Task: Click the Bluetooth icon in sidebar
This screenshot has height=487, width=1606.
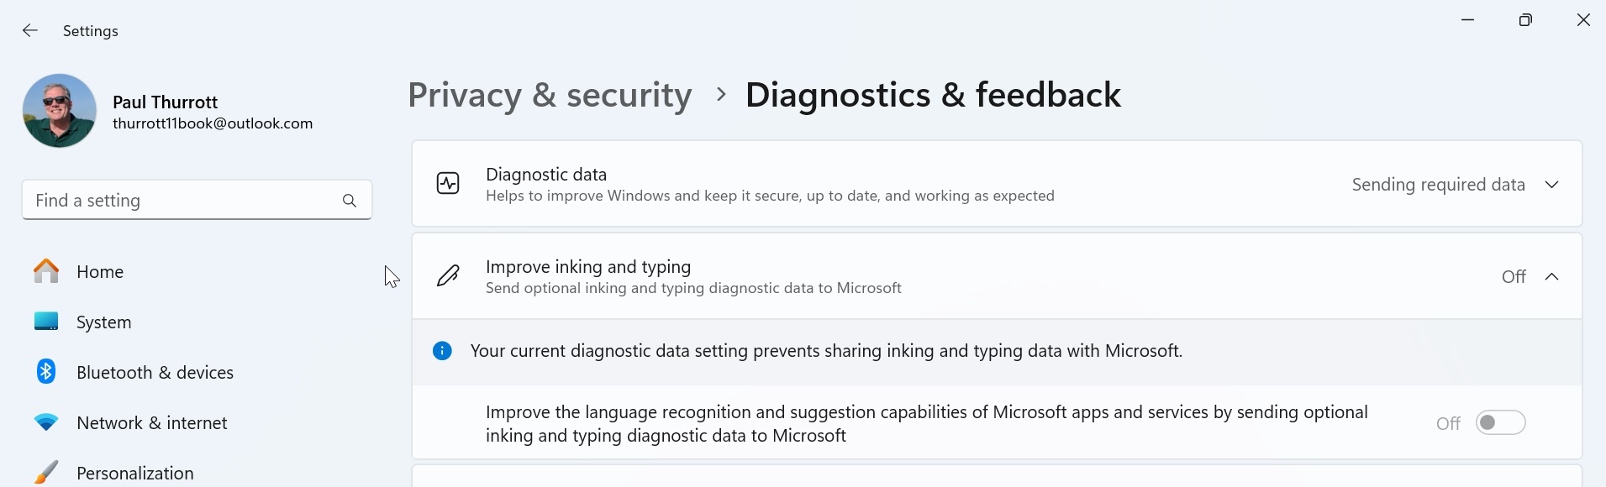Action: click(46, 372)
